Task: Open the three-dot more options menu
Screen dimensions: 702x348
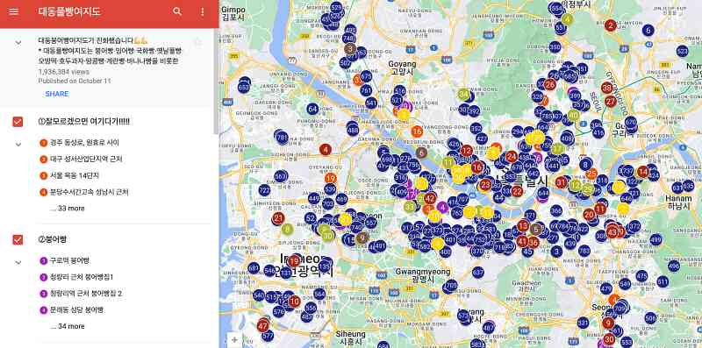Action: tap(203, 12)
